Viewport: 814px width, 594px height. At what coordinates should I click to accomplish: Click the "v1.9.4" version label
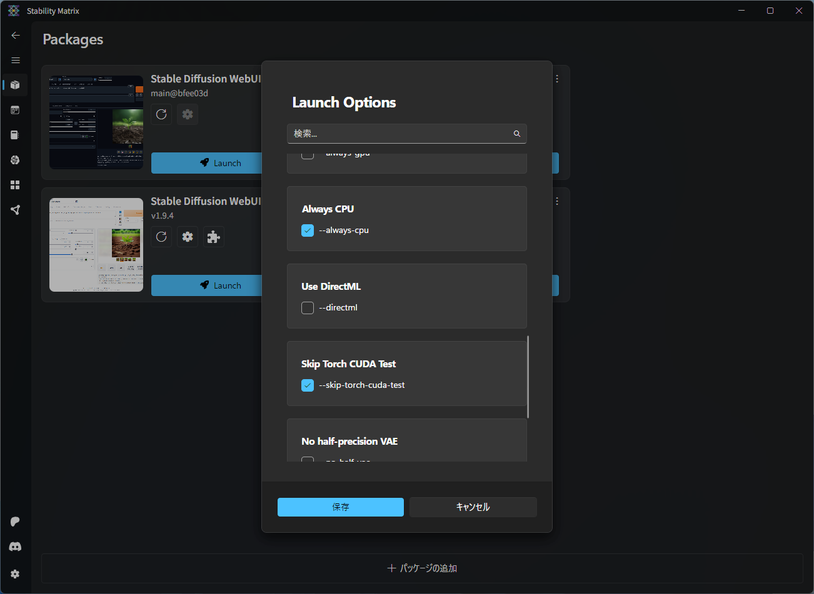pos(163,216)
